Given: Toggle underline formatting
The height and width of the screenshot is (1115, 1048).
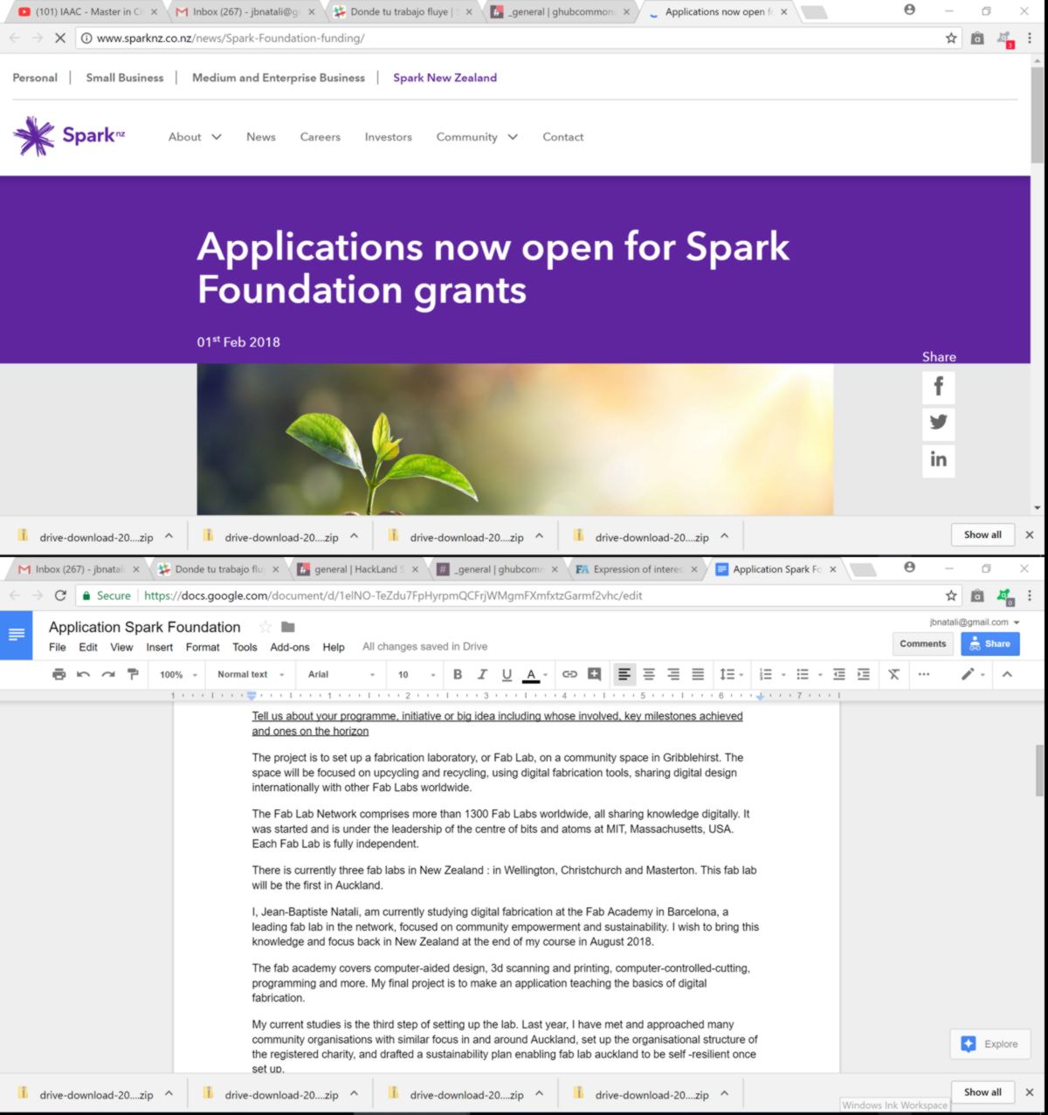Looking at the screenshot, I should click(507, 674).
